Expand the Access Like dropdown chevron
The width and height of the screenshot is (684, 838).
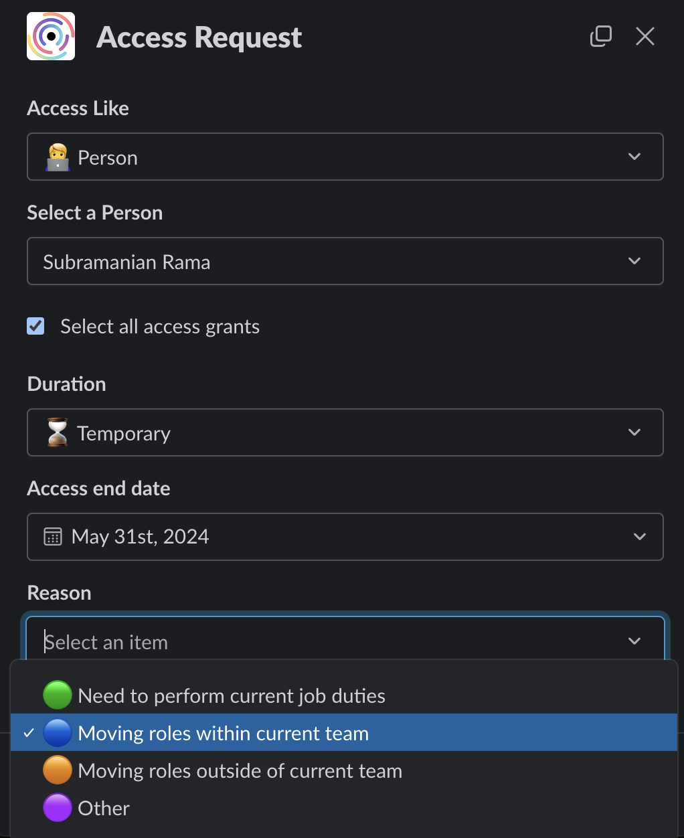click(634, 157)
